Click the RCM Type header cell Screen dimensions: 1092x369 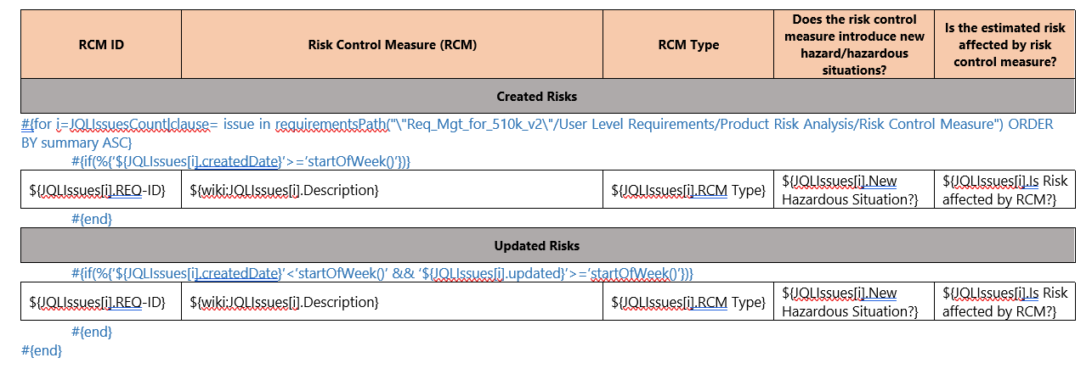click(688, 45)
